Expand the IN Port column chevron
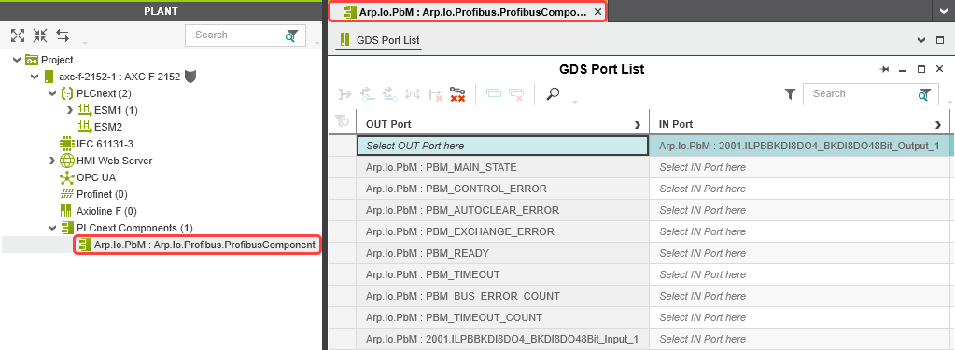This screenshot has width=955, height=350. click(x=938, y=125)
